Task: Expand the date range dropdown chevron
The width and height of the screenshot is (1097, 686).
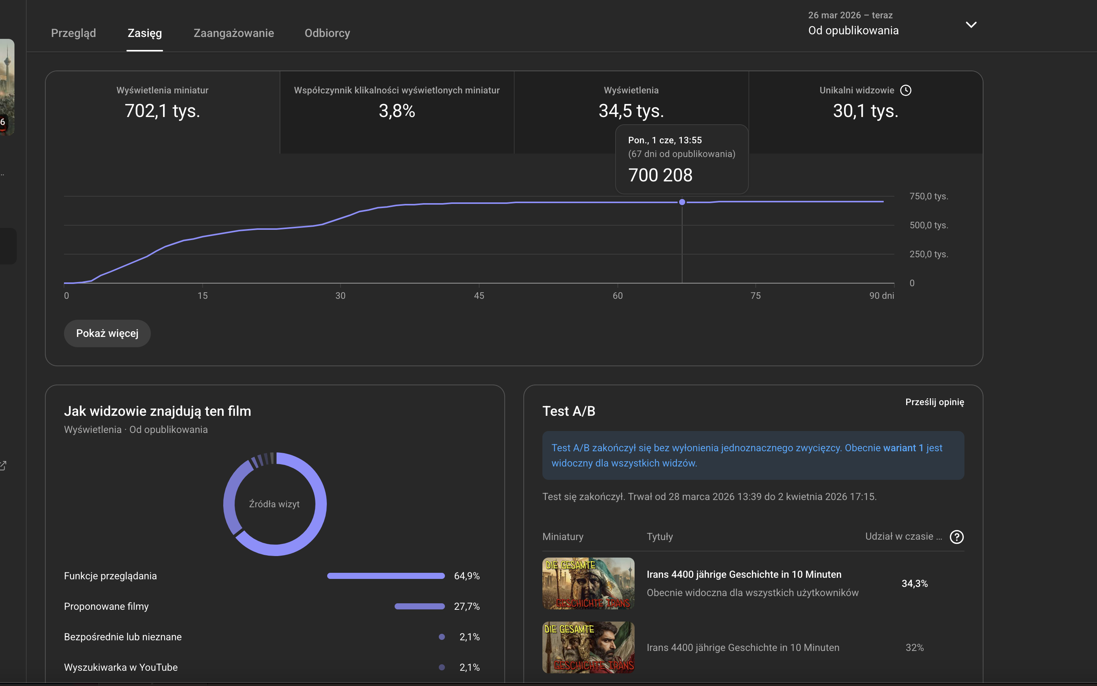Action: tap(971, 24)
